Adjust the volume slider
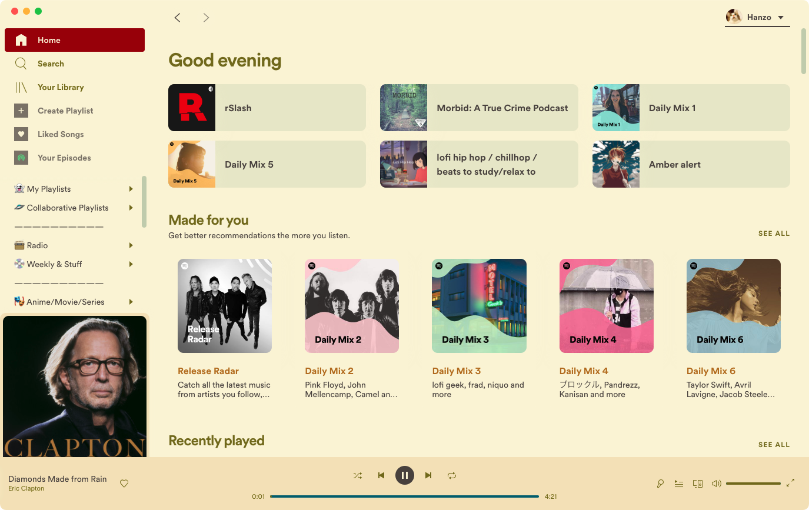The image size is (809, 510). pyautogui.click(x=753, y=484)
